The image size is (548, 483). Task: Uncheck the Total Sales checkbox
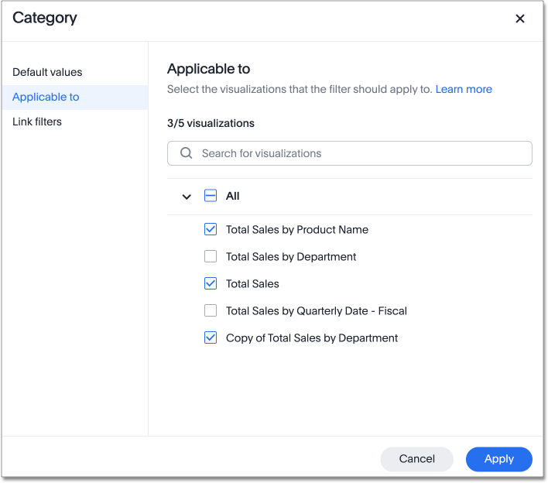tap(211, 283)
